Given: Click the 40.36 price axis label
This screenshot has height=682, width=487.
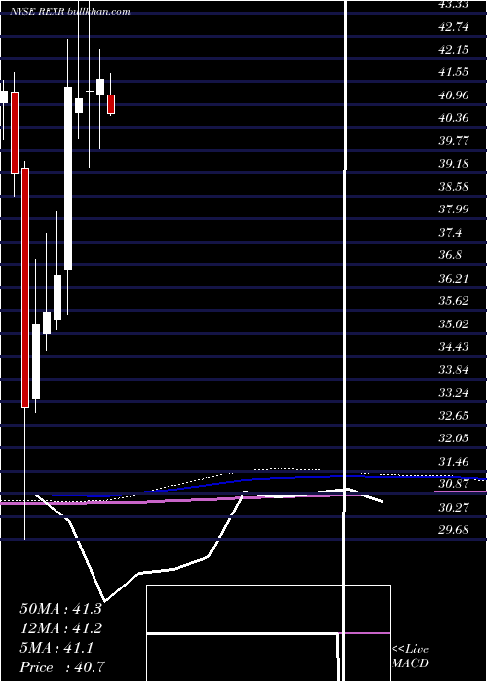Looking at the screenshot, I should (x=454, y=118).
